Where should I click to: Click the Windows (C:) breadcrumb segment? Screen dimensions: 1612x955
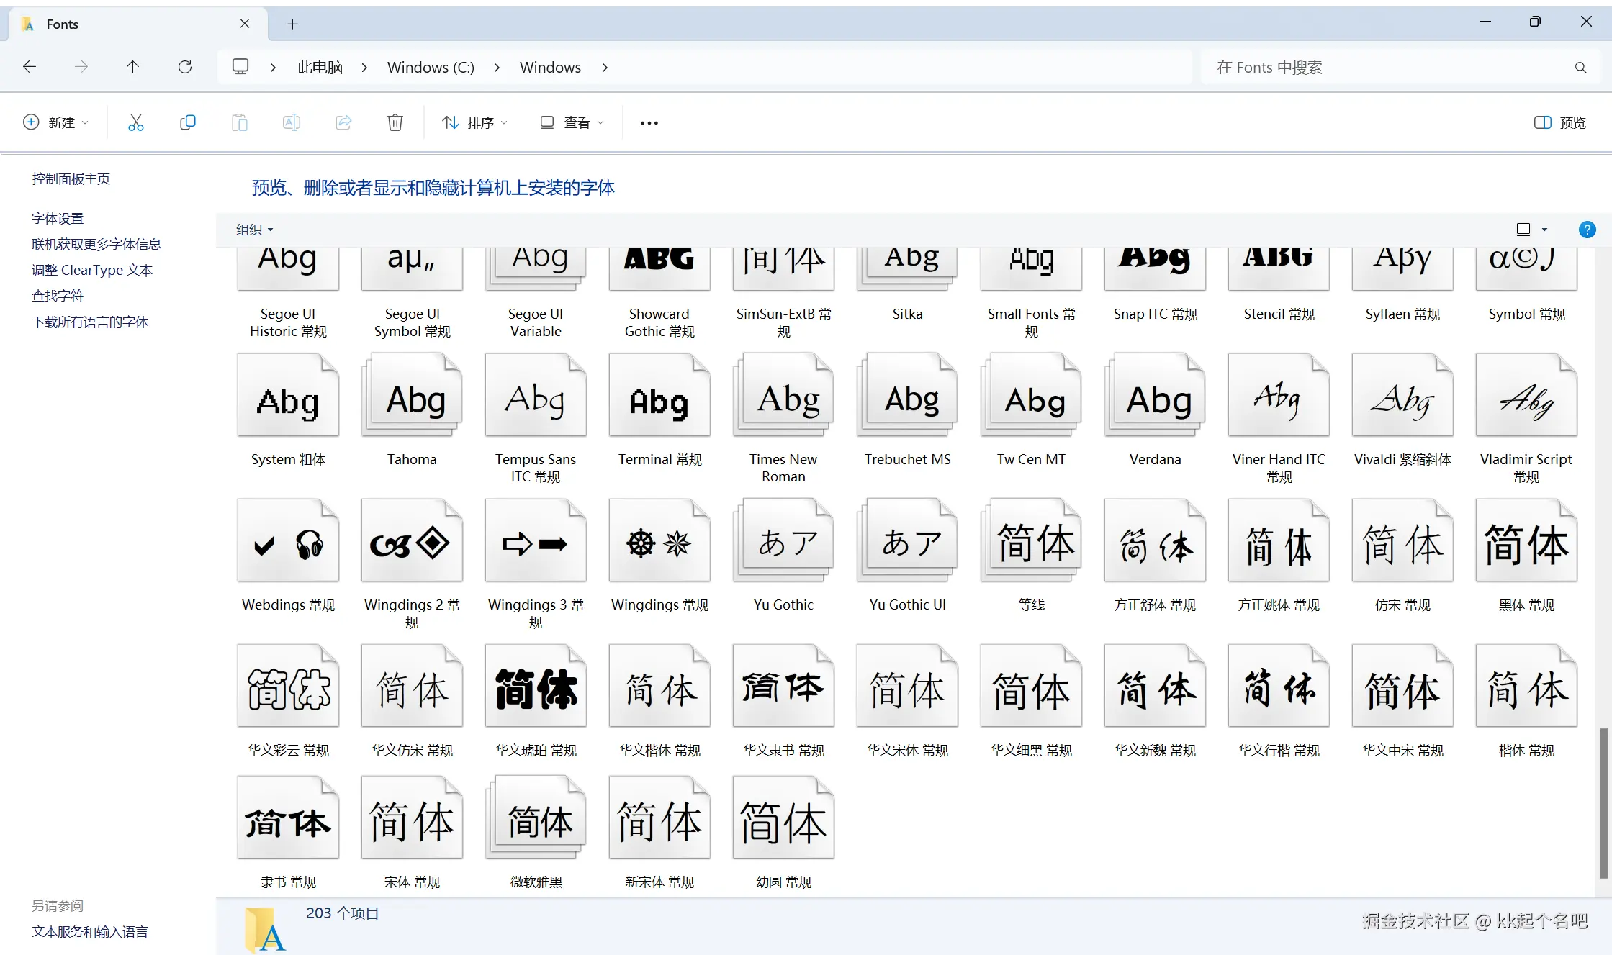tap(431, 67)
